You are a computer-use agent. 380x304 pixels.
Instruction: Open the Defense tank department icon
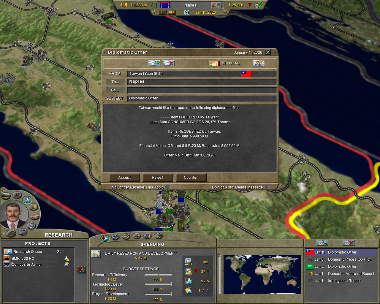pos(11,233)
